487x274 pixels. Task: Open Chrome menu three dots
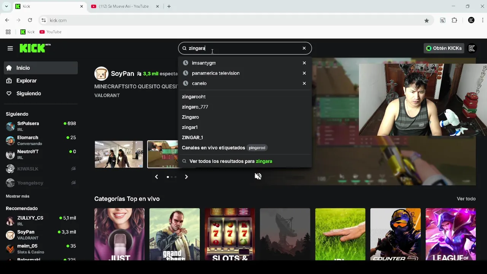(483, 21)
